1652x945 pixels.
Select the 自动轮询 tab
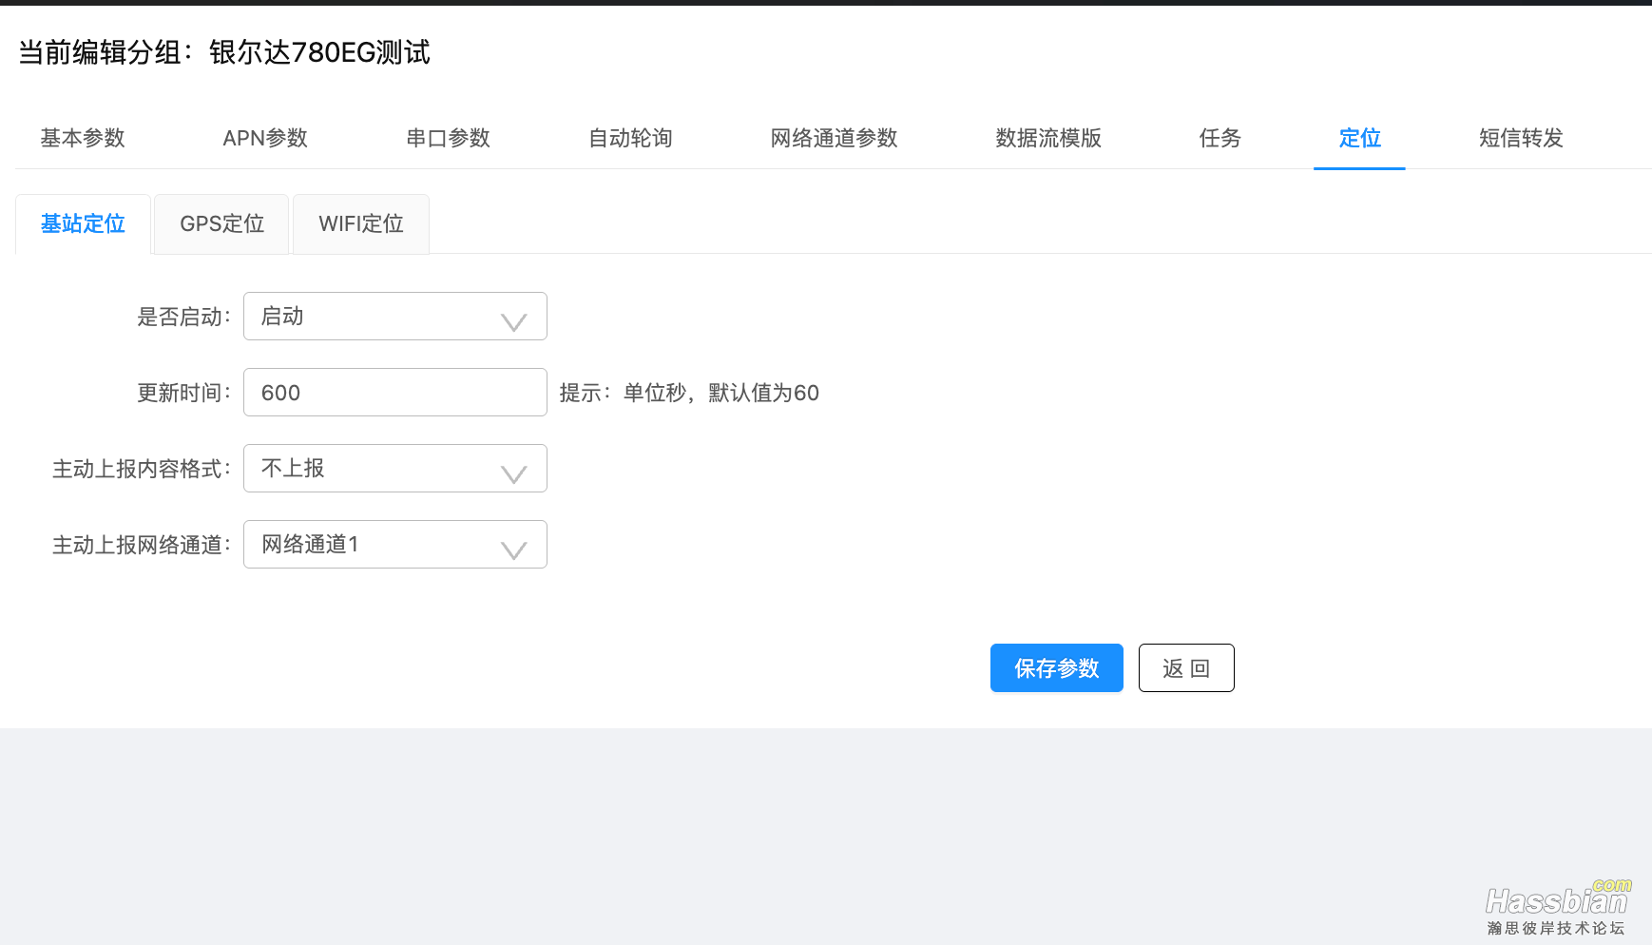pos(630,138)
